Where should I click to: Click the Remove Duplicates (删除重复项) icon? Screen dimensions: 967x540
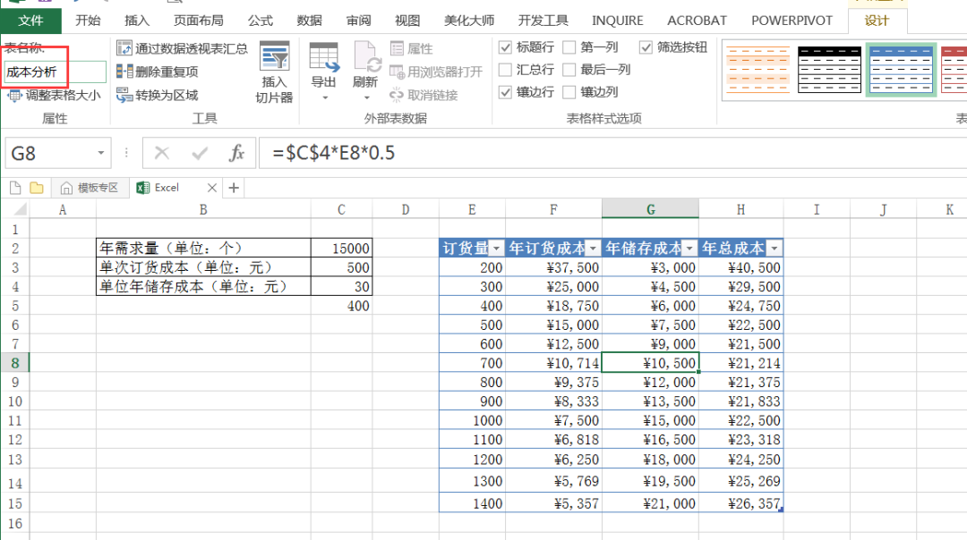tap(124, 72)
